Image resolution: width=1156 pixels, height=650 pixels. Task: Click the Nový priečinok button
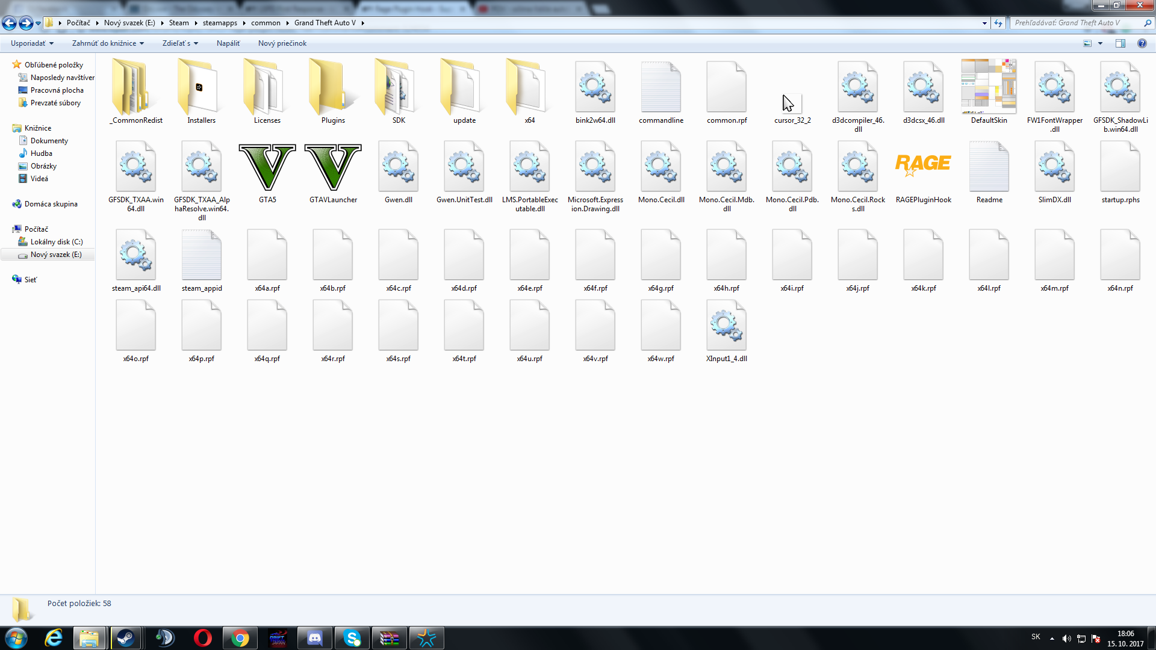282,43
